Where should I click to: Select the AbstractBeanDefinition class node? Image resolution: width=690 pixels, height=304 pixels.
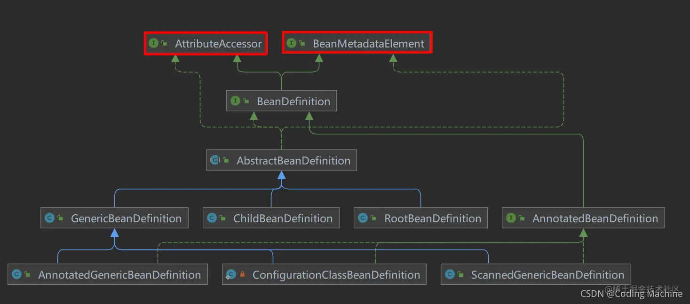281,160
